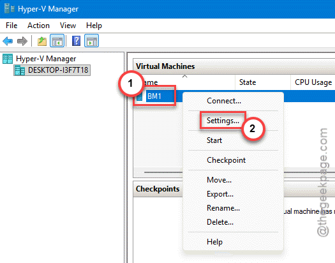Screen dimensions: 335x263
Task: Click the Up One Level folder icon
Action: coord(42,41)
